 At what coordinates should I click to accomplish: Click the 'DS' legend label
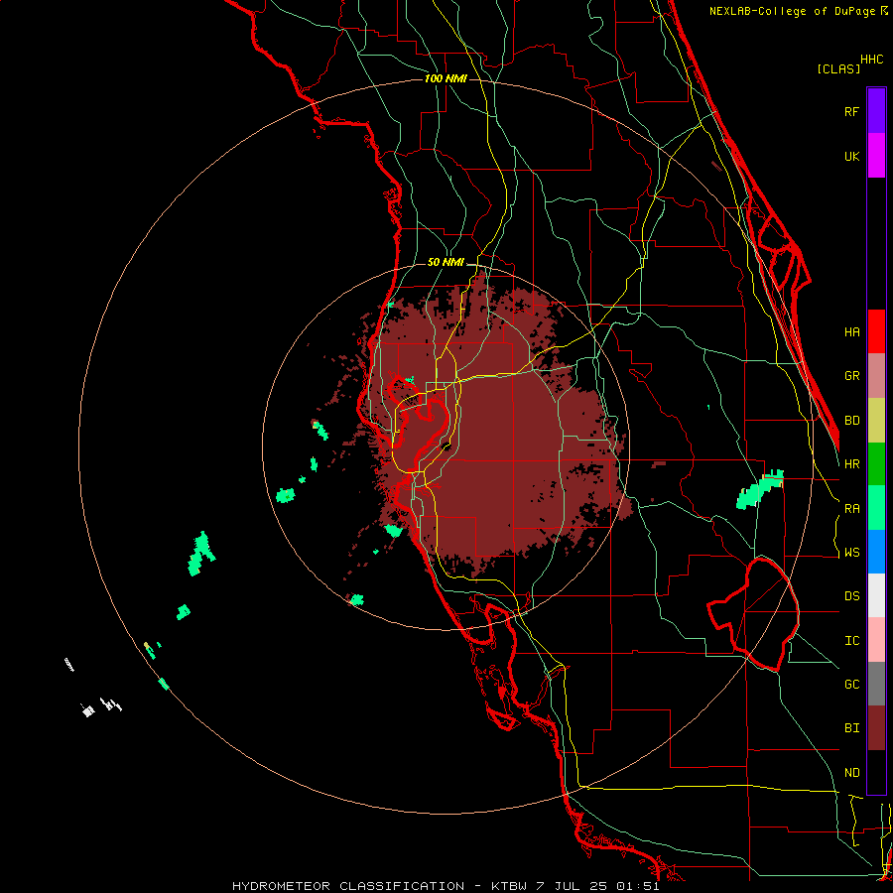[851, 596]
